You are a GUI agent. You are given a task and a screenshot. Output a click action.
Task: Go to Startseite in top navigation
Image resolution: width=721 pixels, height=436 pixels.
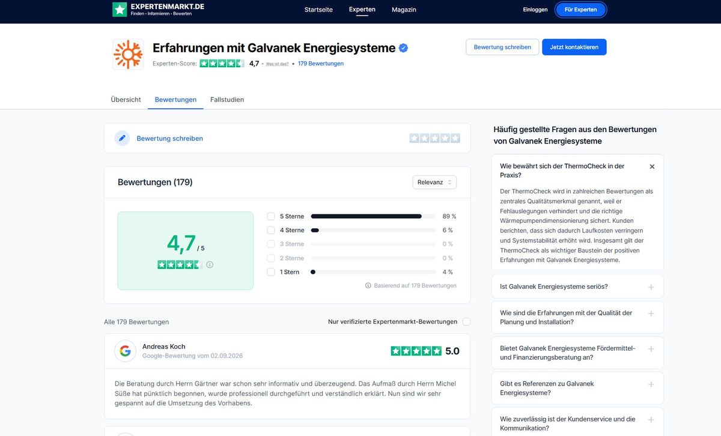(x=318, y=10)
